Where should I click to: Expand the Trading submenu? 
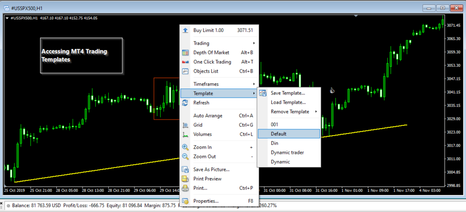point(254,43)
